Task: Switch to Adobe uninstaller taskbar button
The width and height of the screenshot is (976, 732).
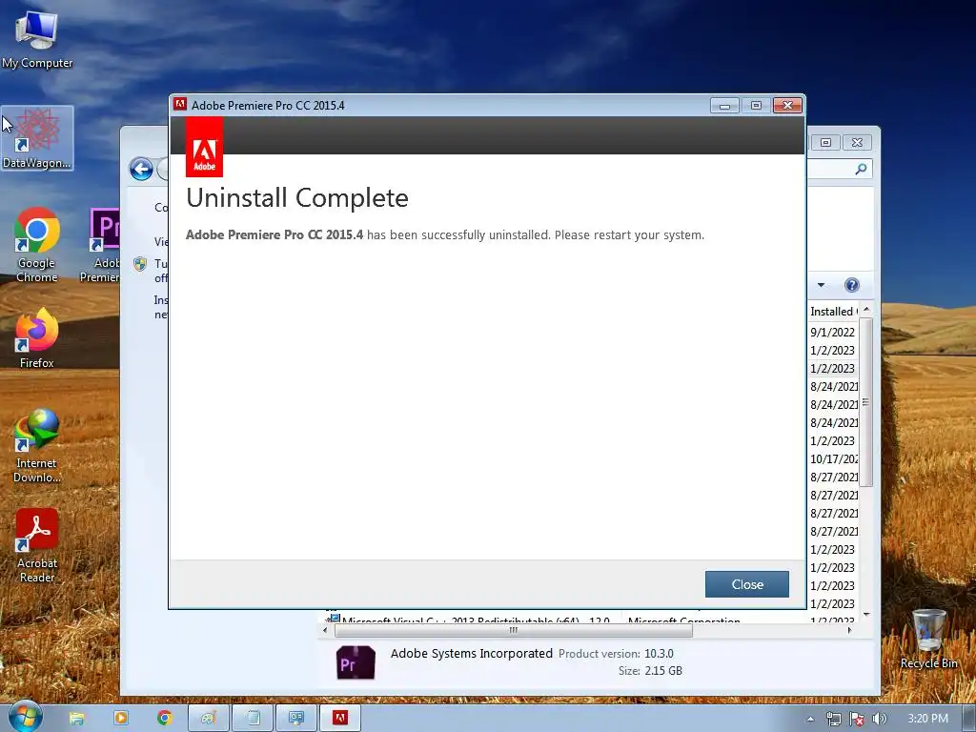Action: coord(340,718)
